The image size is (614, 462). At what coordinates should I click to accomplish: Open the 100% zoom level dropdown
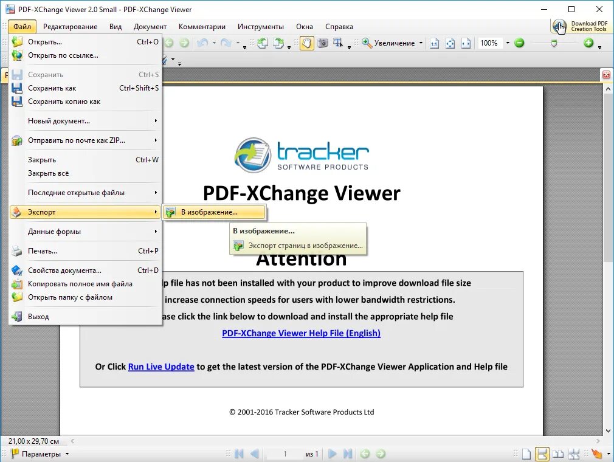(x=508, y=43)
